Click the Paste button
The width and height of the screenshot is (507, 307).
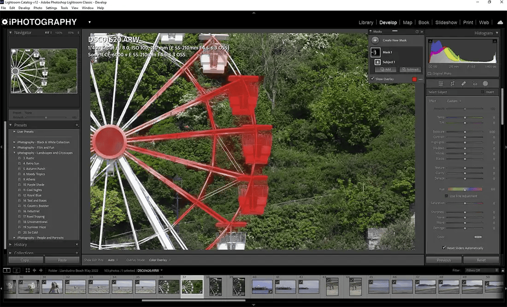tap(62, 260)
